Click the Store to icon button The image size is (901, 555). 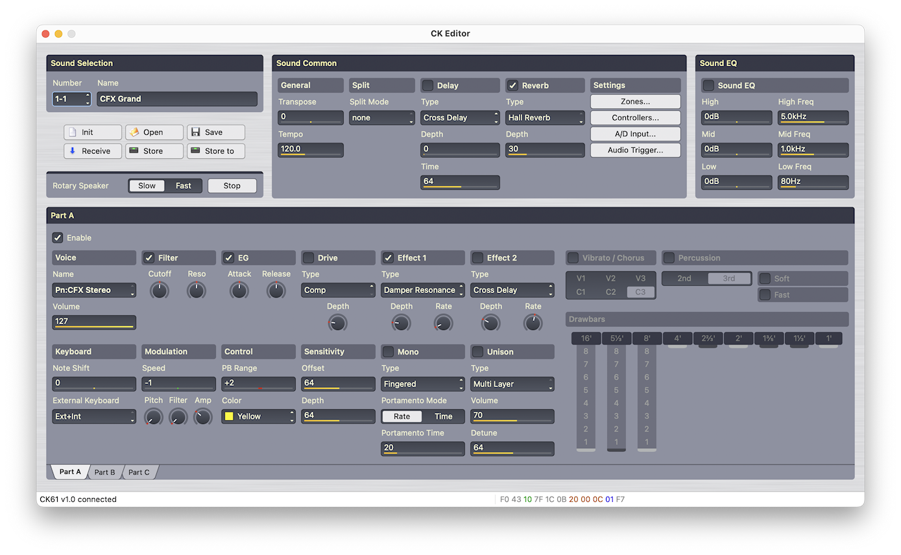click(216, 151)
